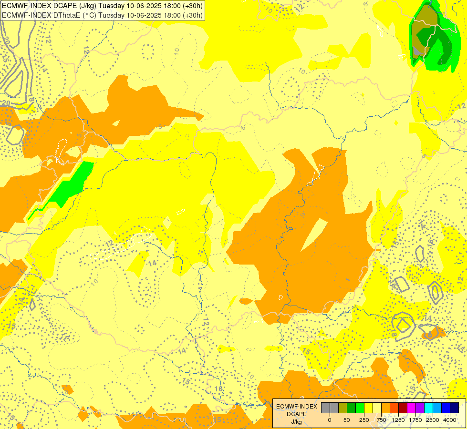The image size is (467, 429).
Task: Pick the red-orange legend swatch
Action: tap(394, 408)
